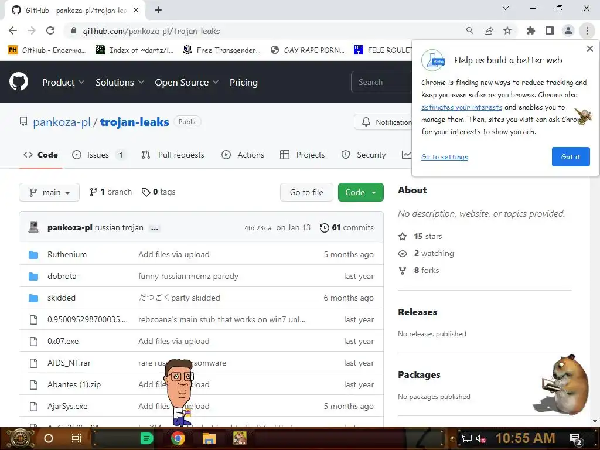The image size is (600, 450).
Task: Click the file icon beside AIDS_NT.rar
Action: (33, 363)
